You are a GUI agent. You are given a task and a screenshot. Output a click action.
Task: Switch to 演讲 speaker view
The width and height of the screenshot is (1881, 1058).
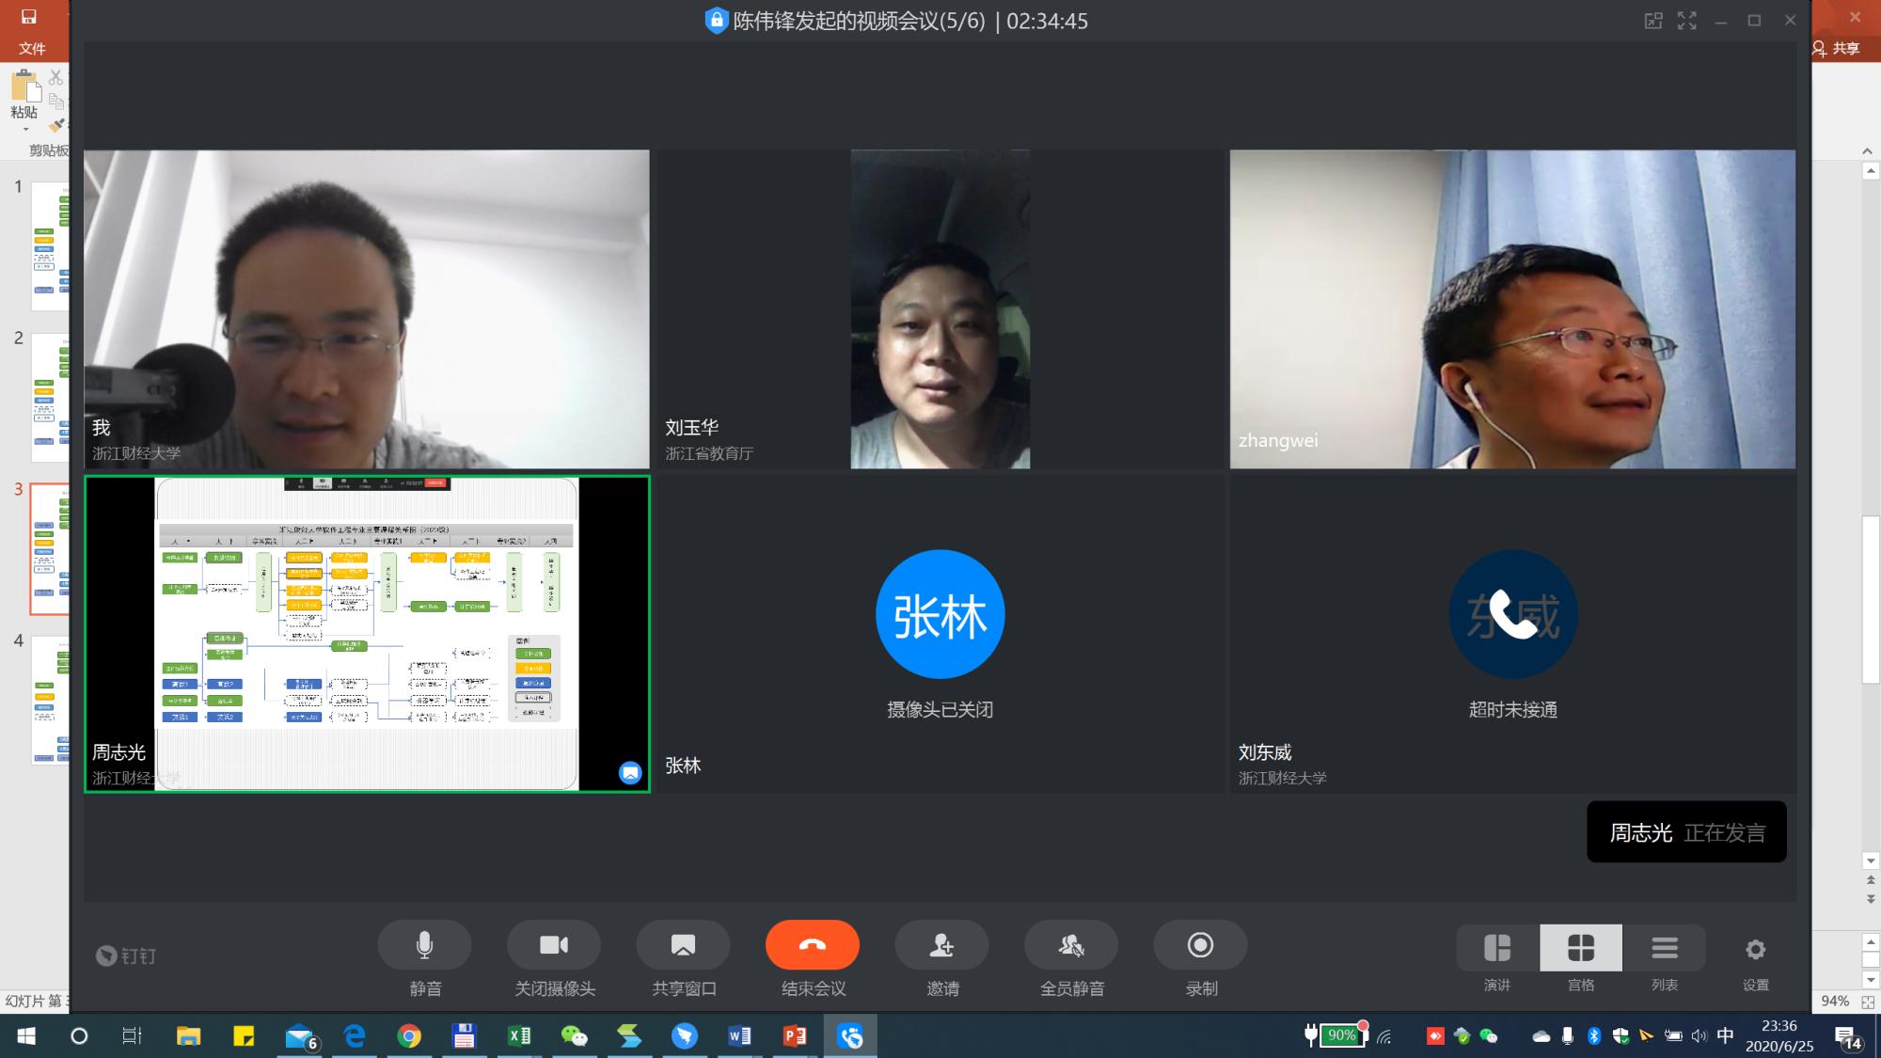[x=1497, y=948]
